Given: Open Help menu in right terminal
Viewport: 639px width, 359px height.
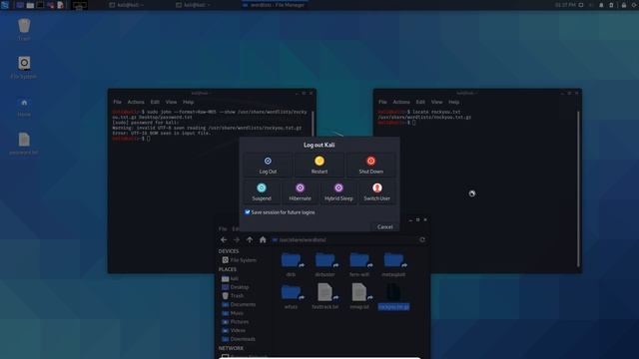Looking at the screenshot, I should tap(454, 102).
